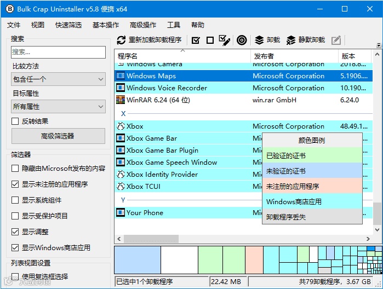
Task: Click the Windows Voice Recorder app icon
Action: (120, 88)
